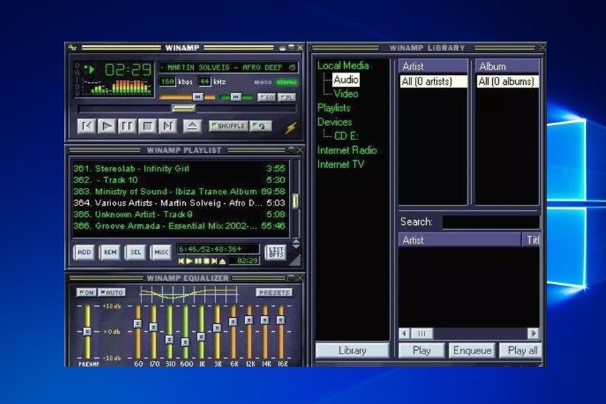Select playlist entry 364 Various Artists - Martin Solveig
Screen dimensions: 606x404
179,203
